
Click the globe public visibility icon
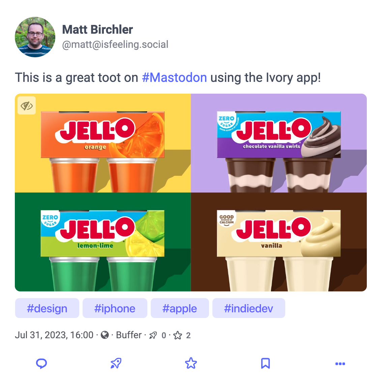point(105,335)
